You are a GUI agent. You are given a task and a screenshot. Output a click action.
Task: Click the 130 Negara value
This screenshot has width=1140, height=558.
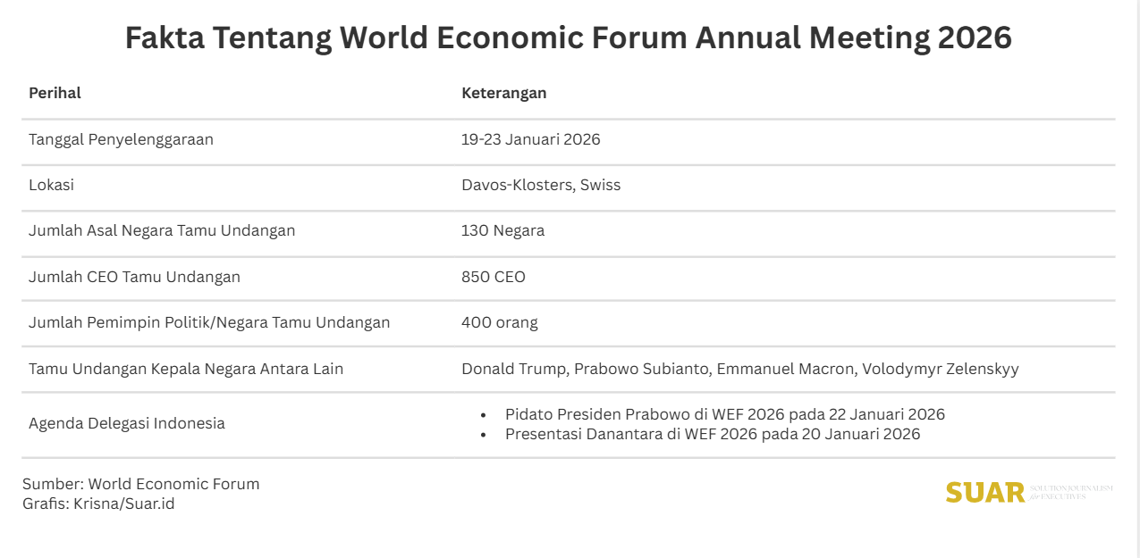(x=502, y=230)
